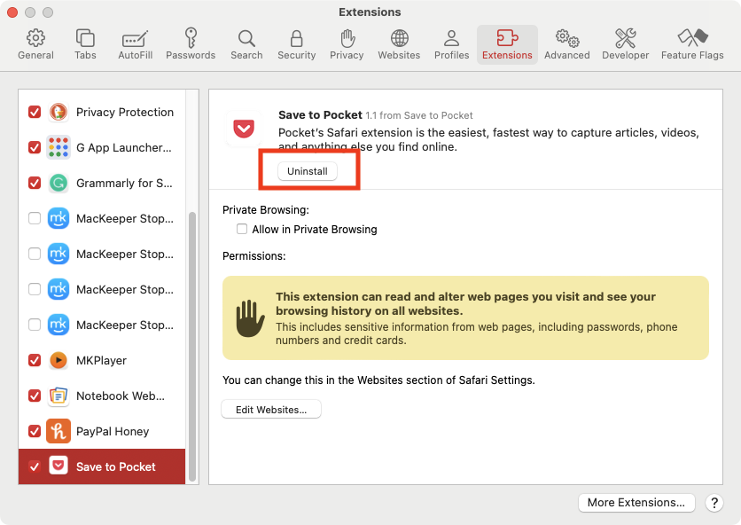Screen dimensions: 741x525
Task: Open Edit Websites settings
Action: coord(271,410)
